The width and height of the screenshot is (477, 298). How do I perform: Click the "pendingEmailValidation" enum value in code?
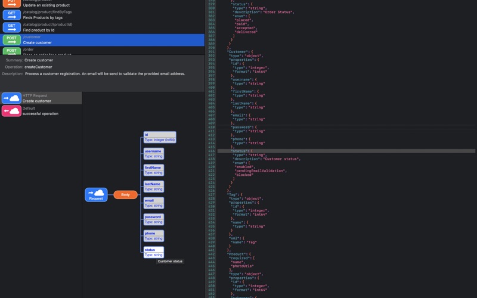pos(261,171)
